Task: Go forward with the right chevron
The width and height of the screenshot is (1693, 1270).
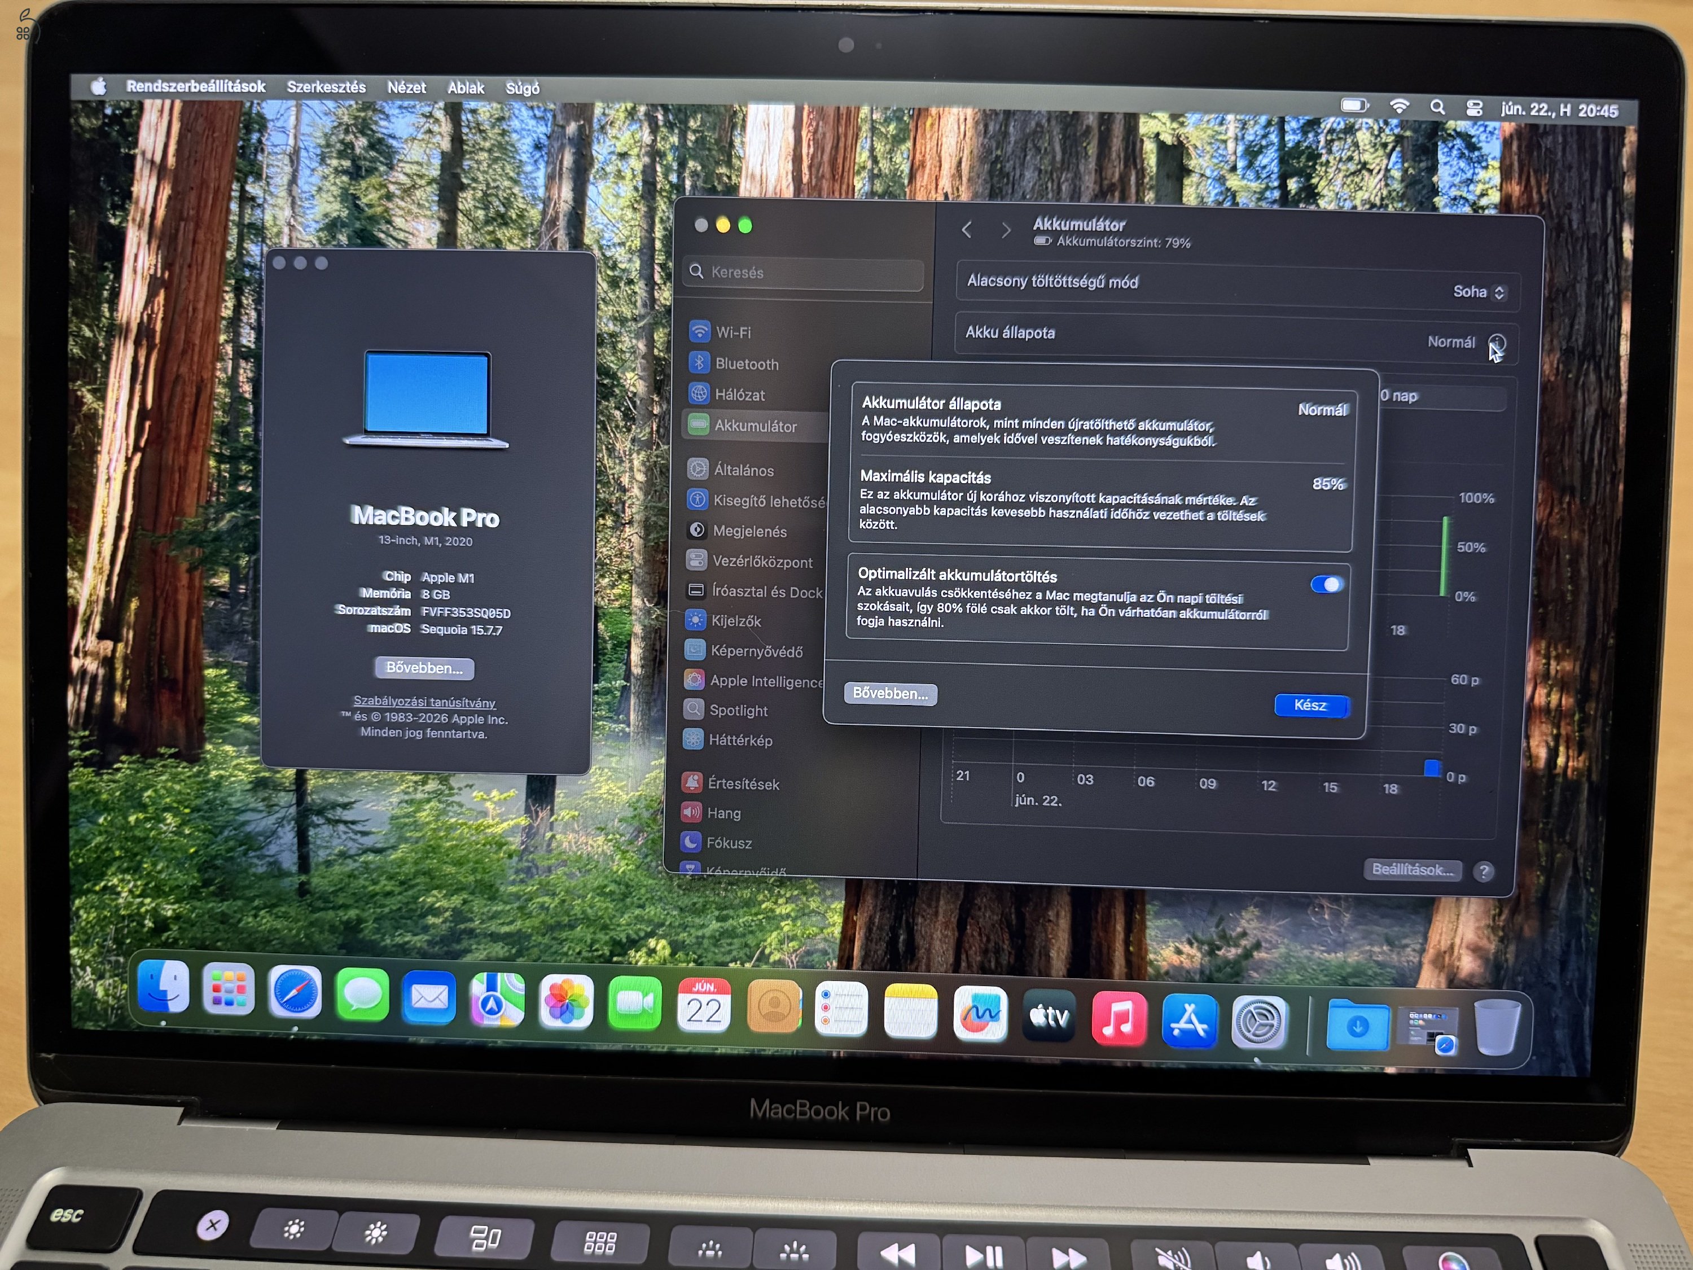Action: [x=1006, y=230]
